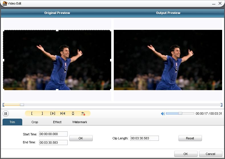Click the trim end marker on timeline
The width and height of the screenshot is (225, 159).
(x=221, y=105)
